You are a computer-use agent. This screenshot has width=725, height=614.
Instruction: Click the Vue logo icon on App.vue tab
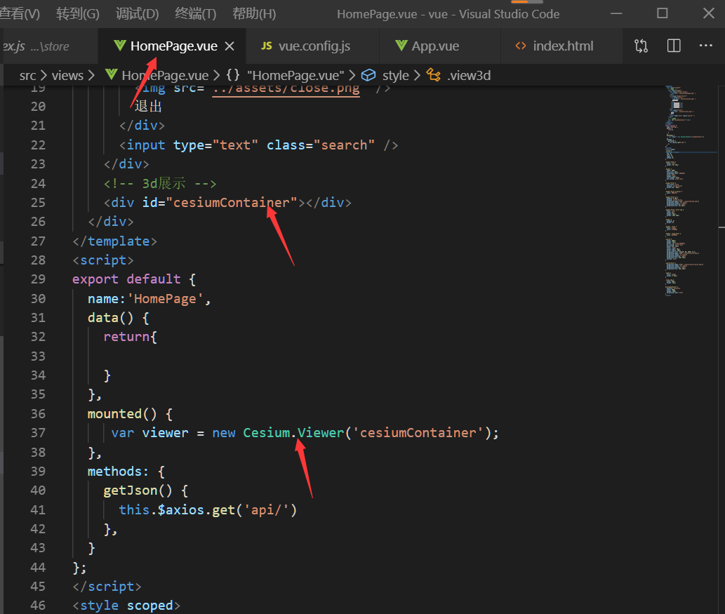click(x=401, y=46)
